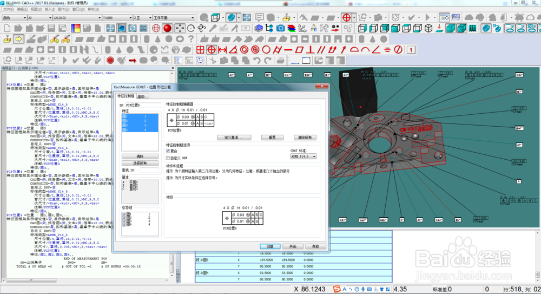Click the scale-to-fit icon in graphics toolbar
This screenshot has width=541, height=294.
(110, 28)
